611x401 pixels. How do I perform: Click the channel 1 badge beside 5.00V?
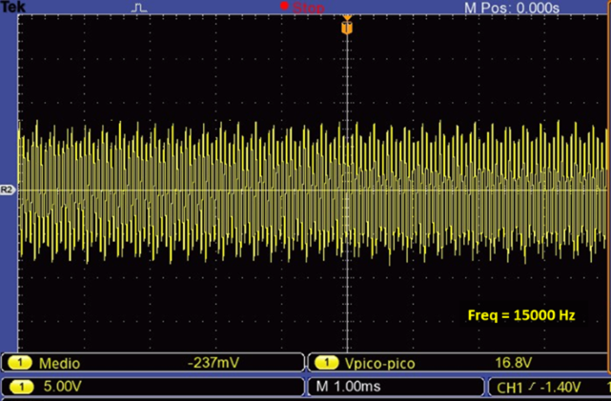pos(21,387)
